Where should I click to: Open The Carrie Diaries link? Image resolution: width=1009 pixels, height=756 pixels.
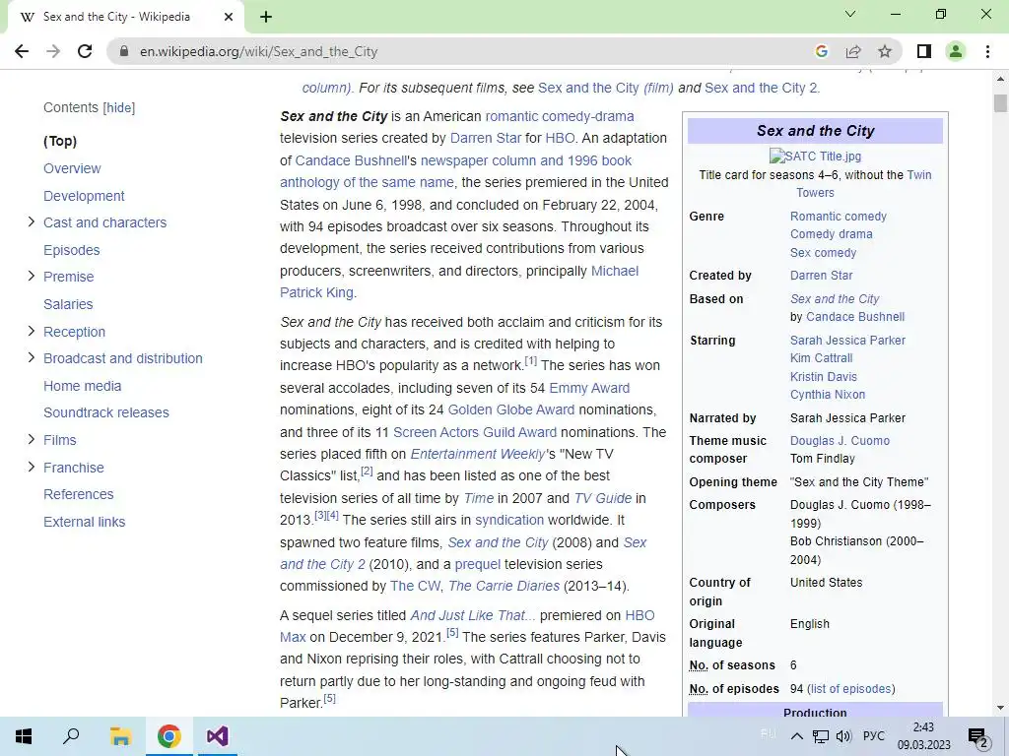504,587
